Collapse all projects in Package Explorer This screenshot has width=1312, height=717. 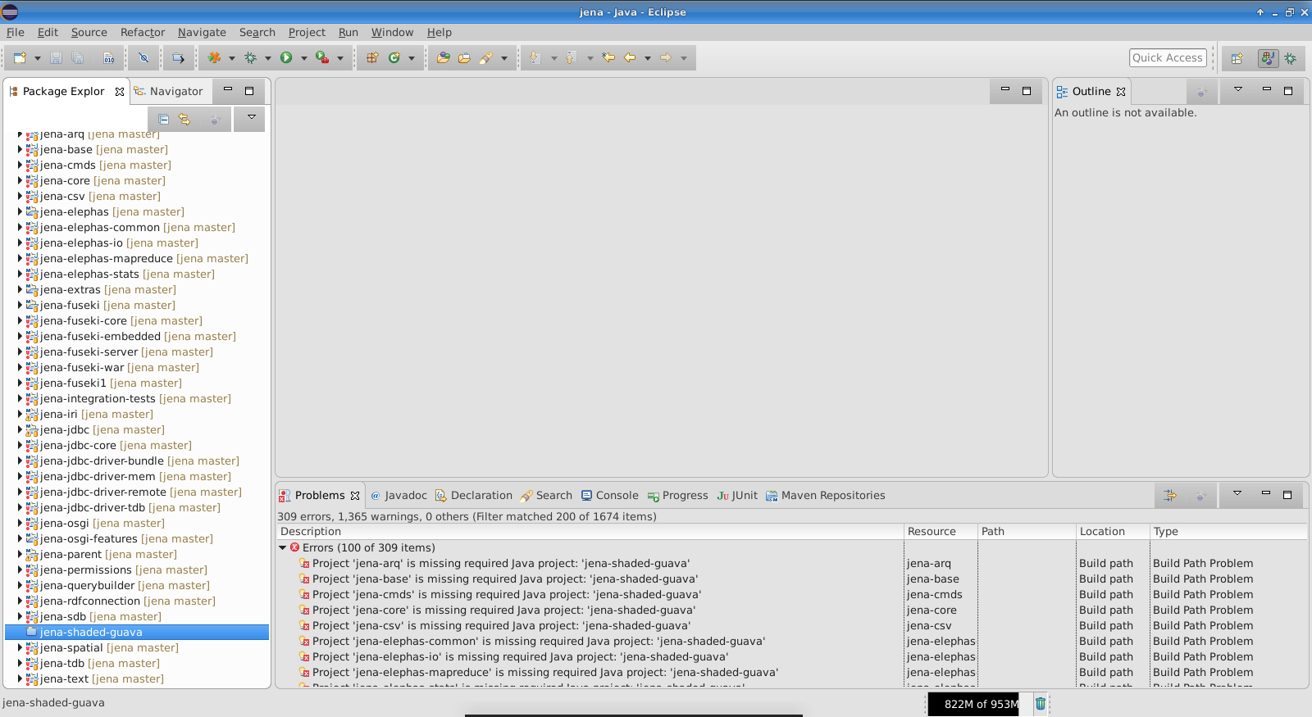click(163, 120)
